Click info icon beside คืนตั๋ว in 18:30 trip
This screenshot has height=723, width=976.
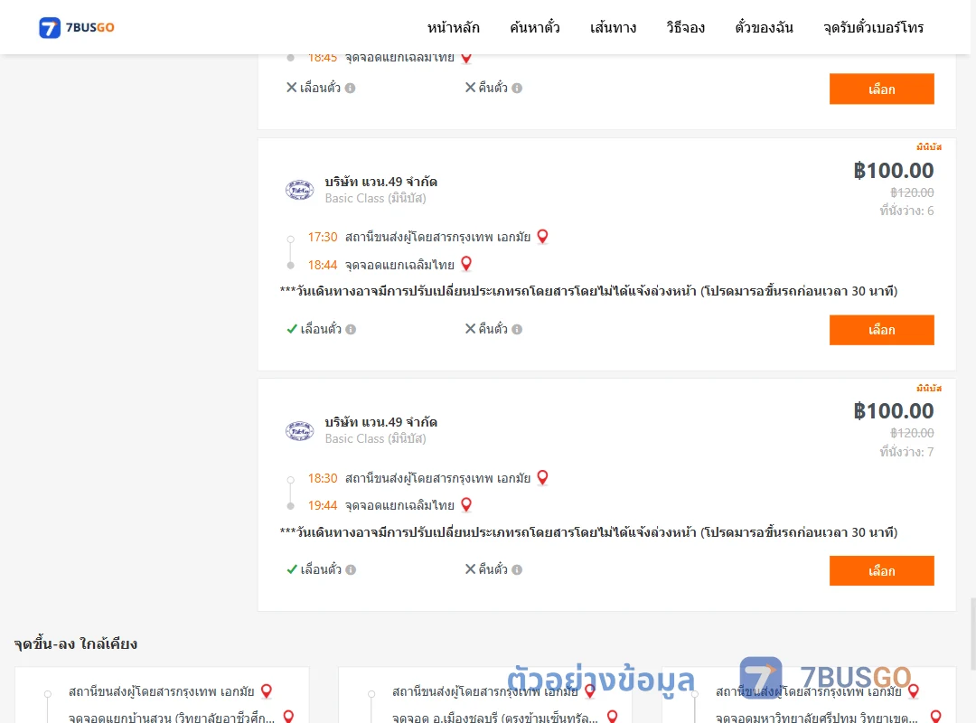coord(517,569)
